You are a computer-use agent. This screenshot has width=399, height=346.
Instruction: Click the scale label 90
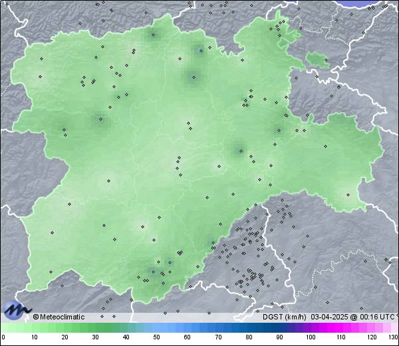pyautogui.click(x=280, y=337)
